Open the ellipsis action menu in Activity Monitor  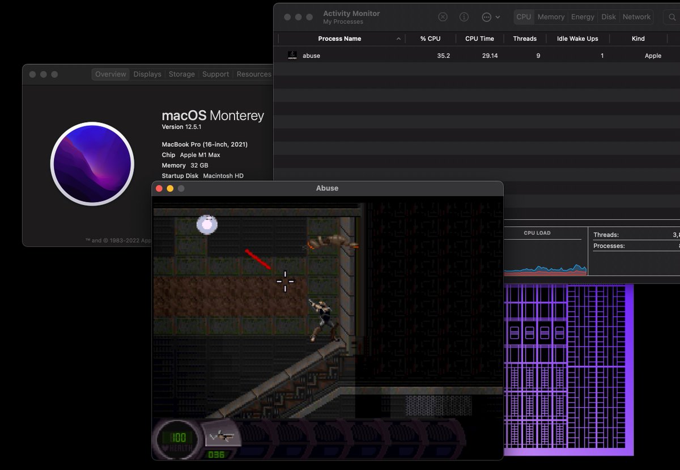click(491, 17)
